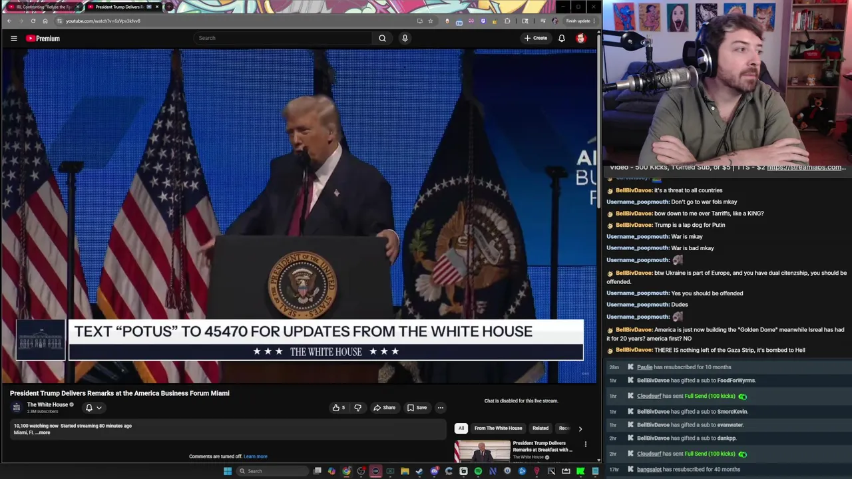Open notification bell dropdown for The White House
Viewport: 852px width, 479px height.
(x=93, y=408)
